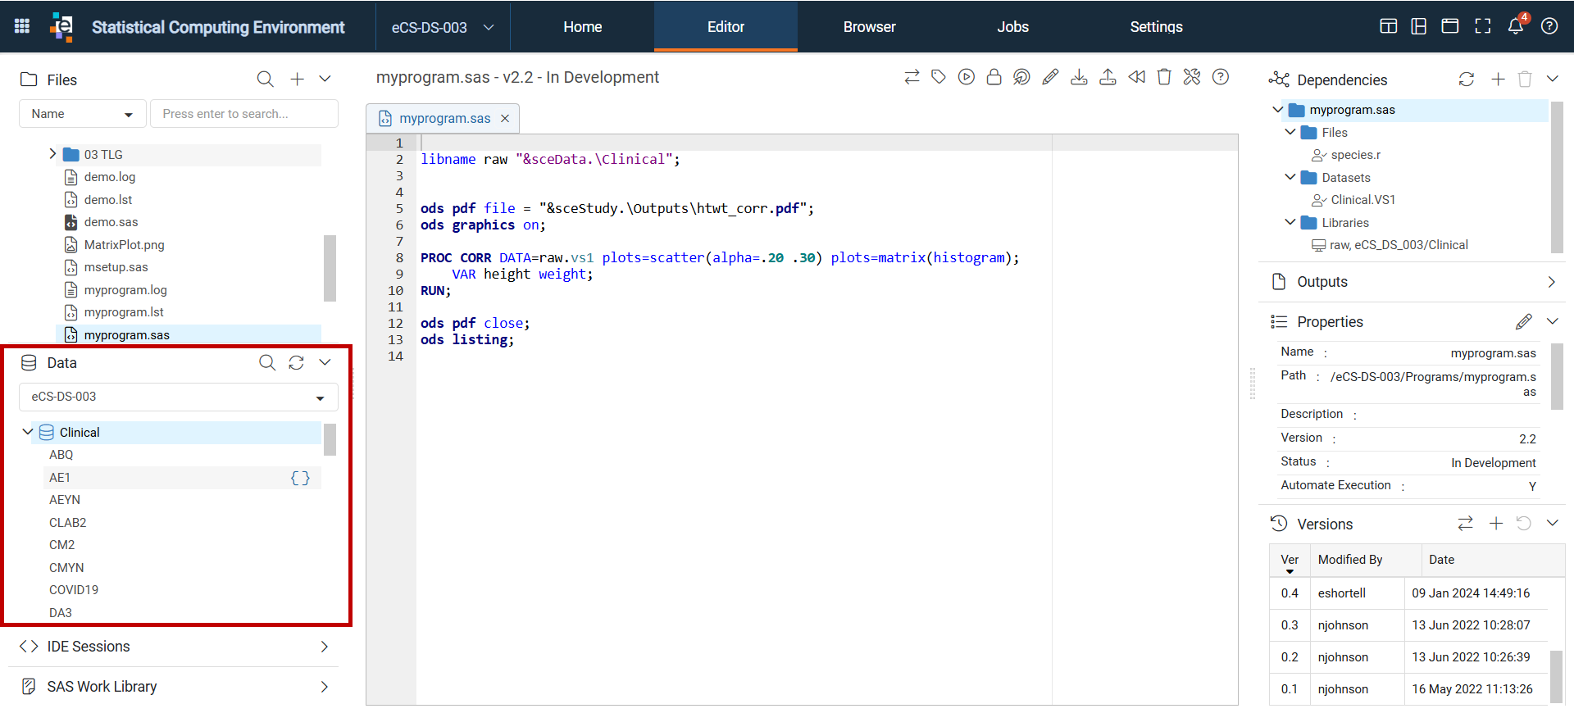Select Clinical.VS1 dataset dependency
This screenshot has width=1574, height=713.
[1362, 200]
